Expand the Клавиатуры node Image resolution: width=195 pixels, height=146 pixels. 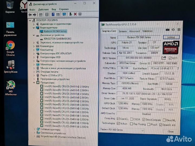pyautogui.click(x=34, y=46)
